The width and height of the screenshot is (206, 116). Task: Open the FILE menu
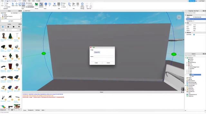pyautogui.click(x=2, y=1)
